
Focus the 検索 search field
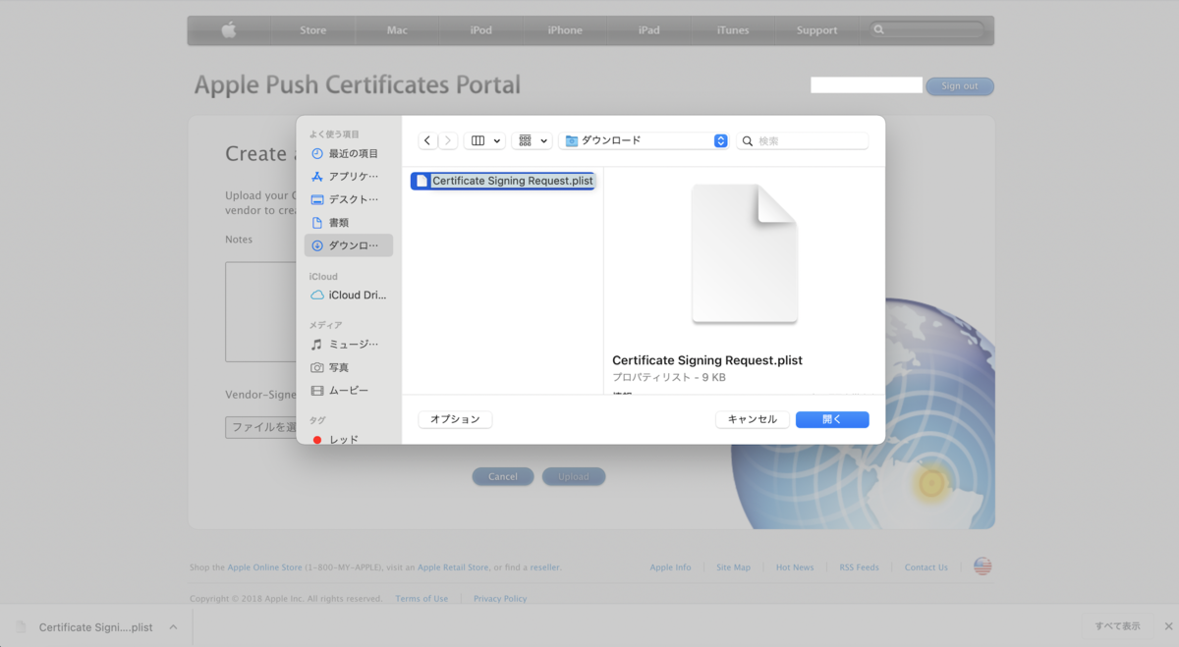point(803,141)
